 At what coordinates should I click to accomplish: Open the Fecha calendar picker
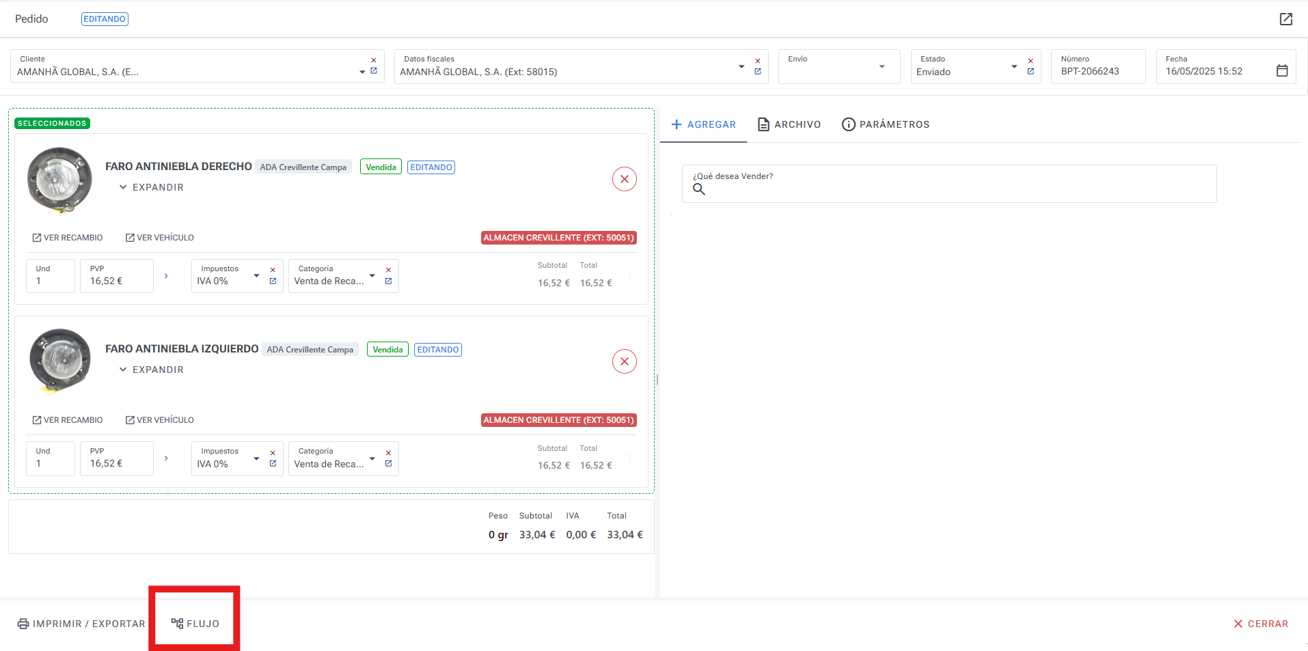click(x=1281, y=71)
